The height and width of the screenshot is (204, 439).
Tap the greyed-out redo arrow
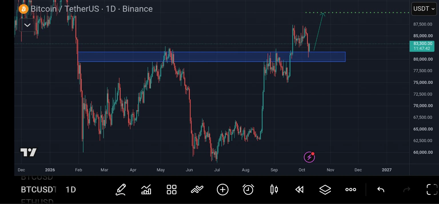[x=406, y=189]
